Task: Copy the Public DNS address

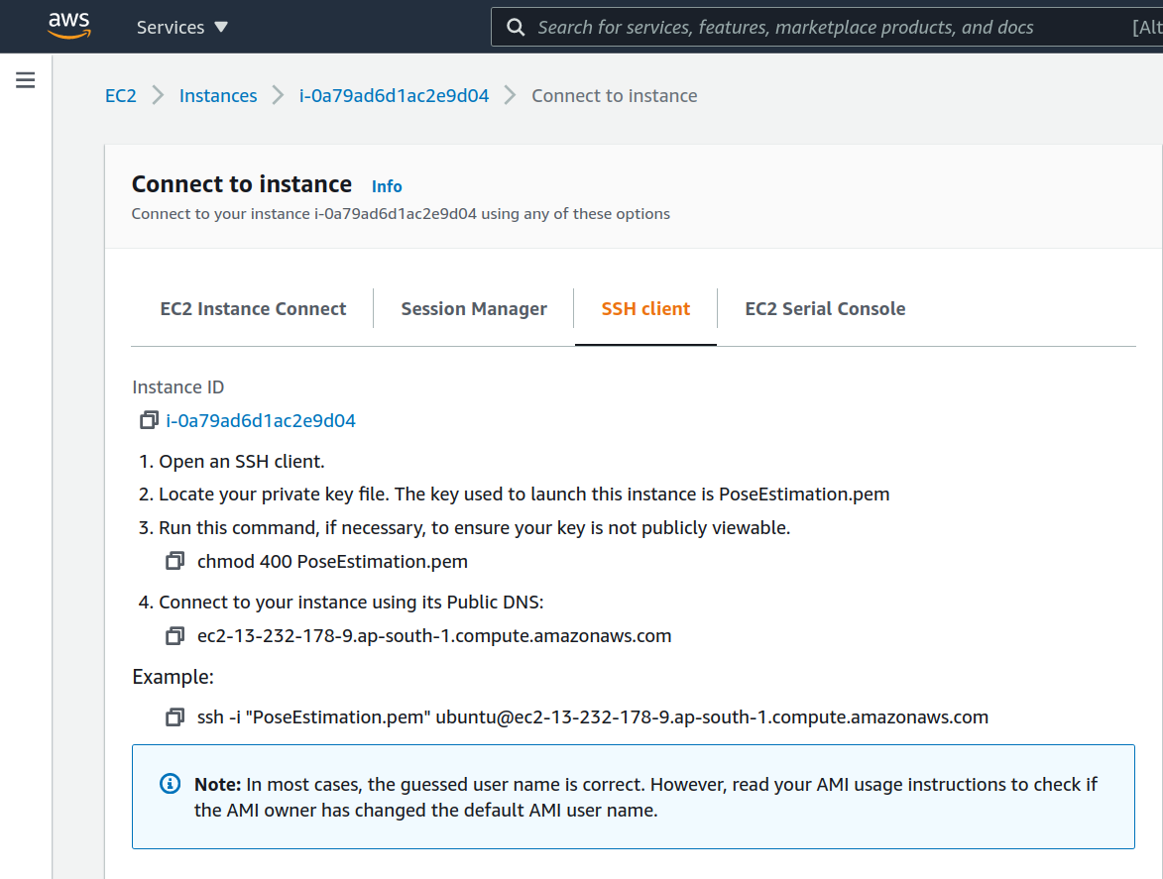Action: (174, 635)
